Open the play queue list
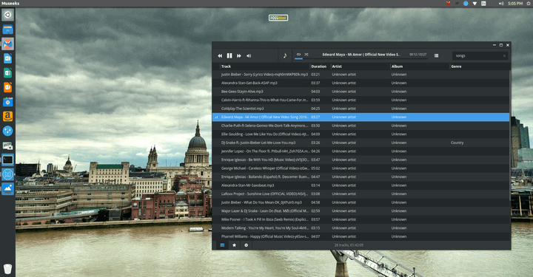Screen dimensions: 533x277 click(x=437, y=55)
